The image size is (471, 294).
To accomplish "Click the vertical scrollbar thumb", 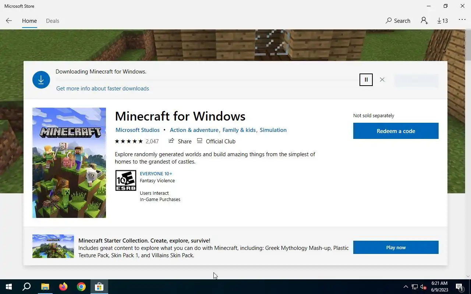I will [468, 46].
